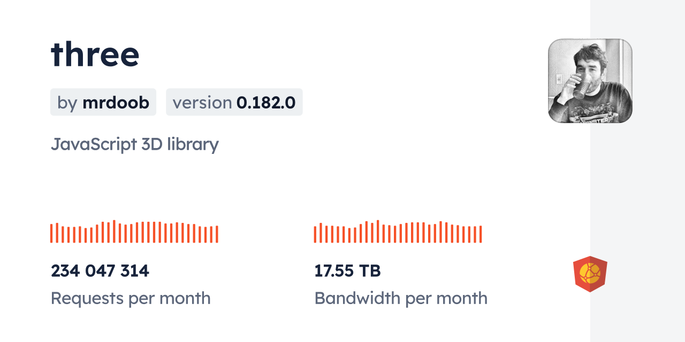Click the tallest bar in requests chart
The height and width of the screenshot is (342, 685).
(x=114, y=231)
